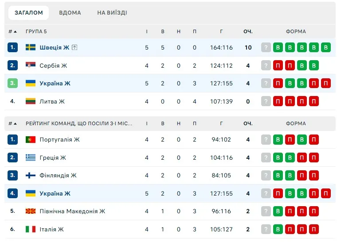This screenshot has width=337, height=242.
Task: Open the Загалом standings tab
Action: coord(29,13)
